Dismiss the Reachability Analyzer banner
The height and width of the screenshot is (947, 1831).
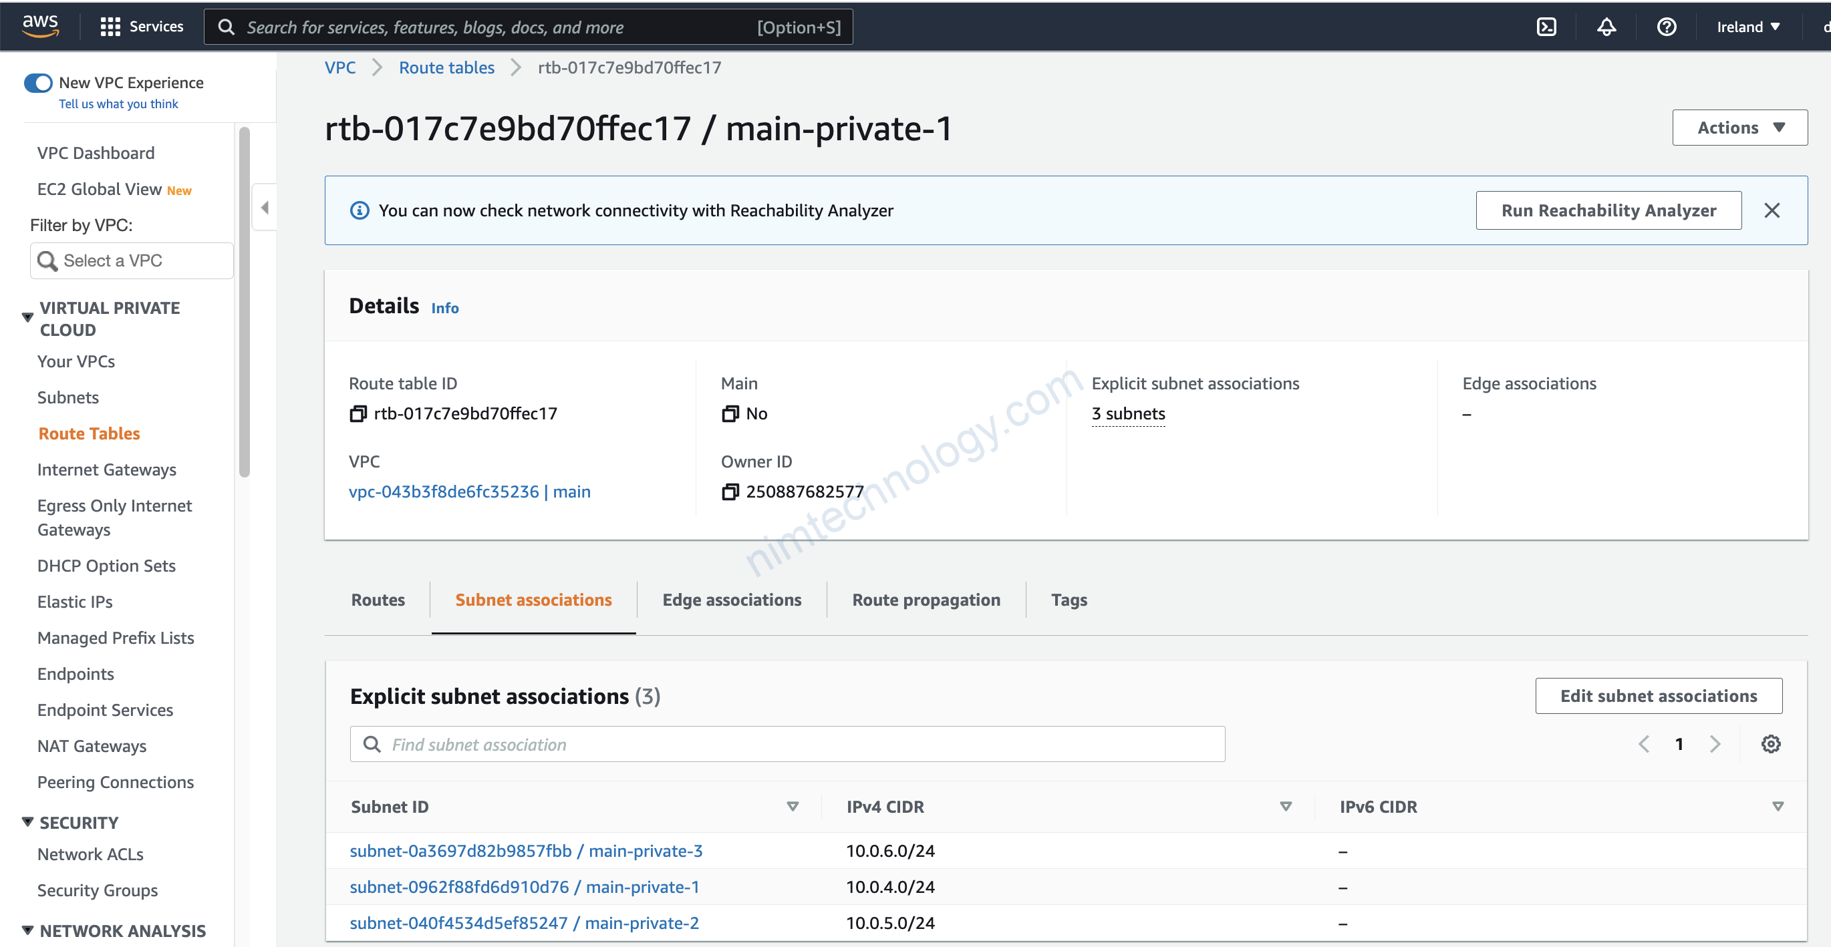(1772, 210)
